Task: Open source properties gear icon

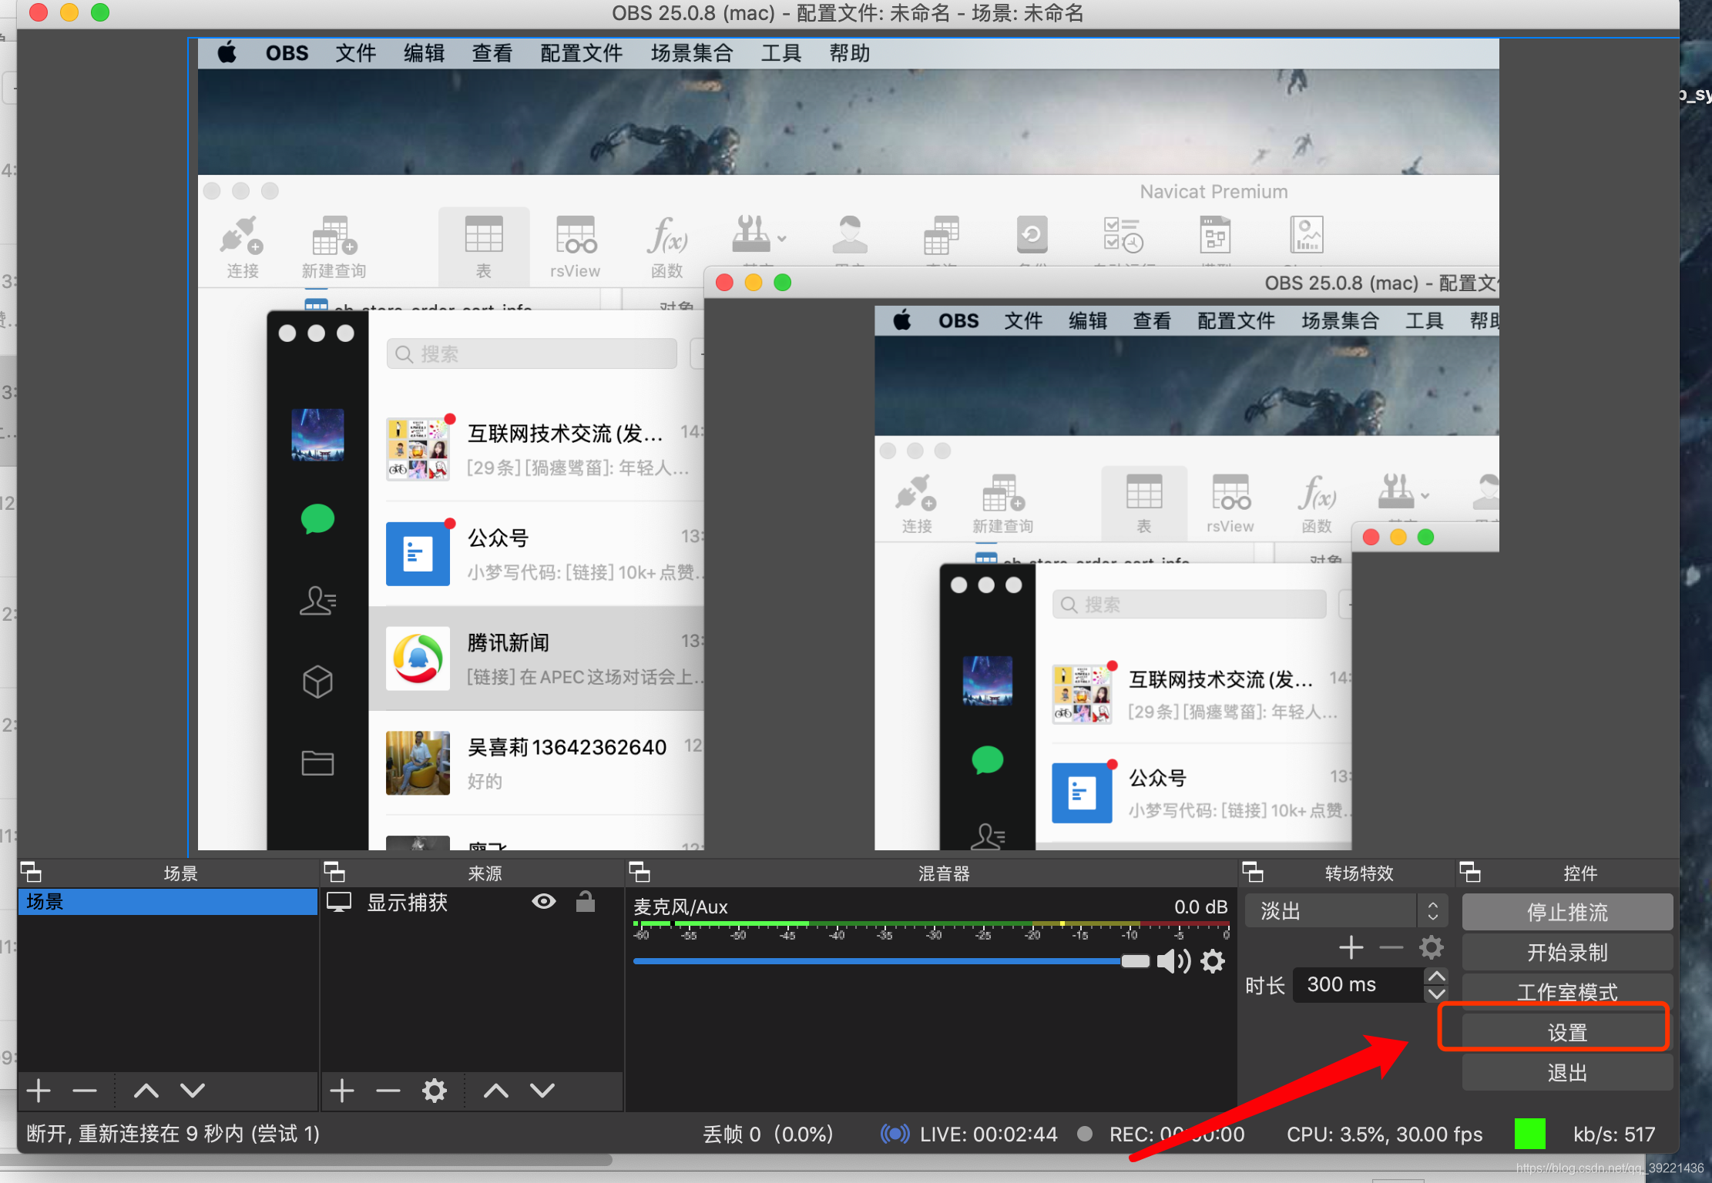Action: (x=435, y=1090)
